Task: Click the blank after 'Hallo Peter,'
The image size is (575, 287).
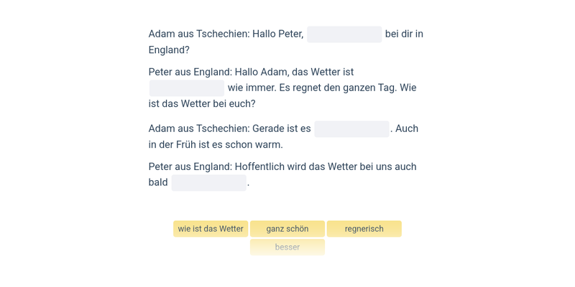Action: pos(344,34)
